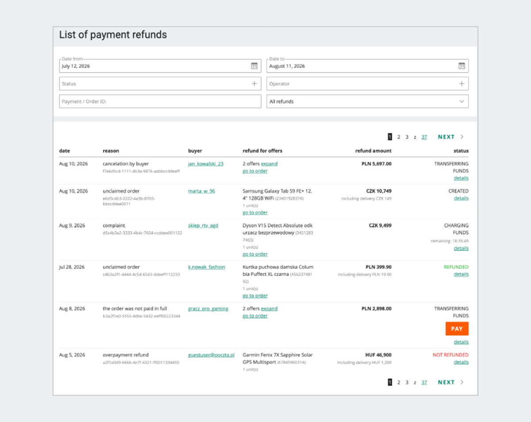The width and height of the screenshot is (531, 422).
Task: Select page 1 in top pagination
Action: pos(390,137)
